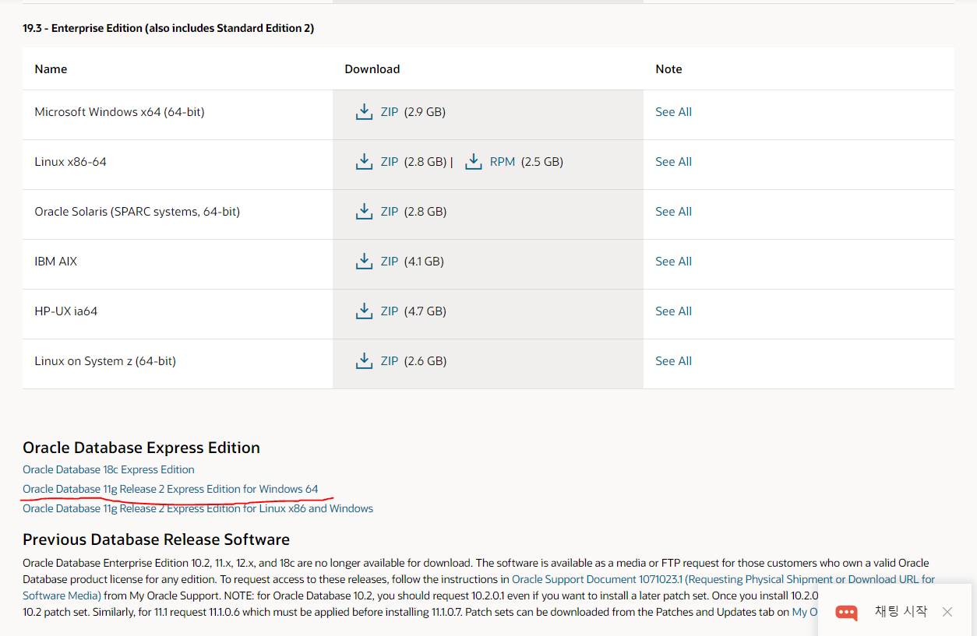The height and width of the screenshot is (636, 977).
Task: Open See All for Linux x86-64
Action: 673,162
